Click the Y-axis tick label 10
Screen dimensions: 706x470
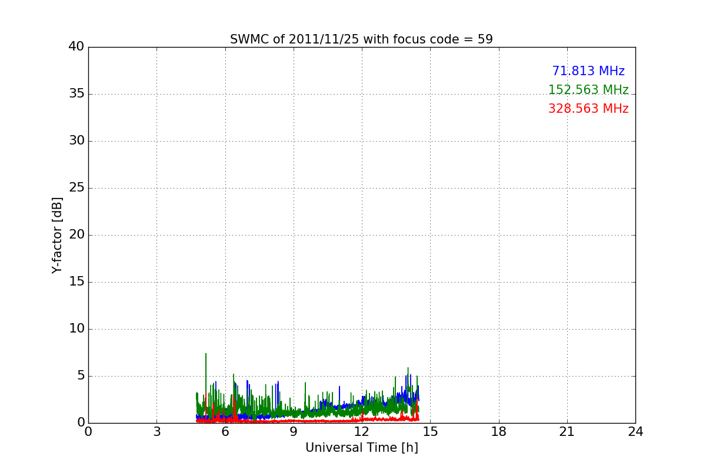click(x=76, y=329)
